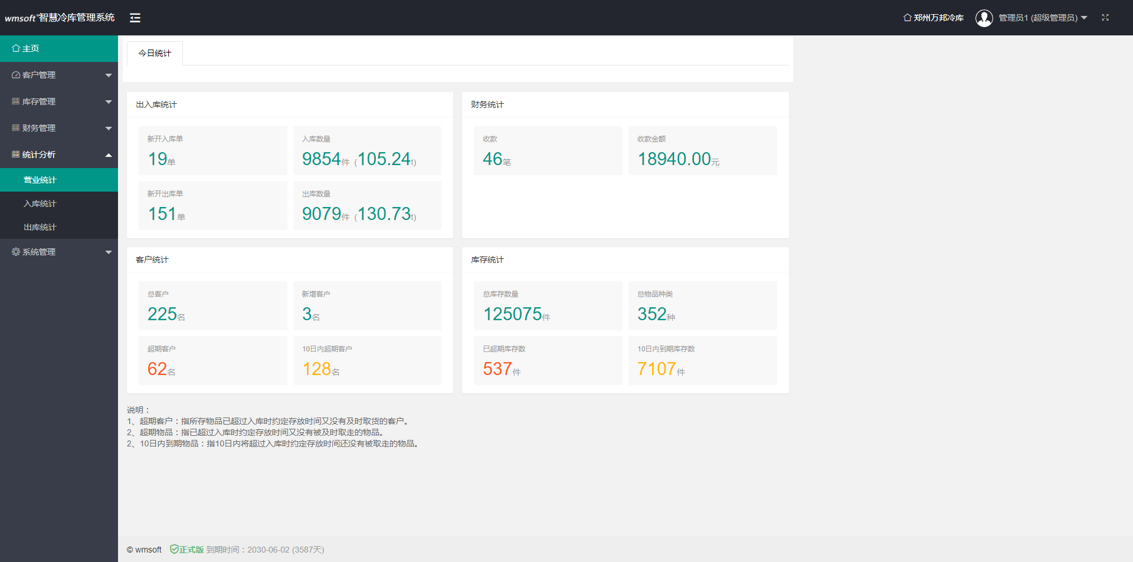
Task: Click the 入库数量 weight 105.24
Action: (x=384, y=159)
